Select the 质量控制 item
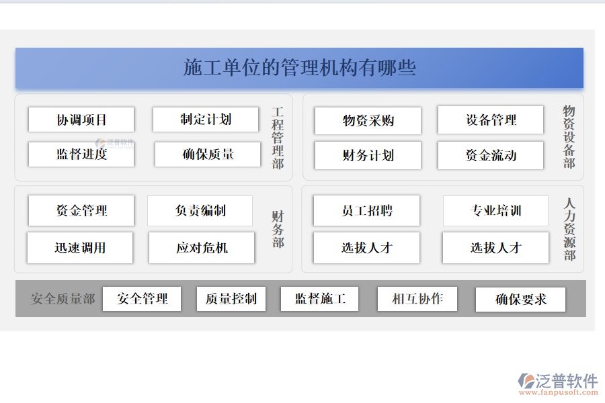 pyautogui.click(x=231, y=299)
